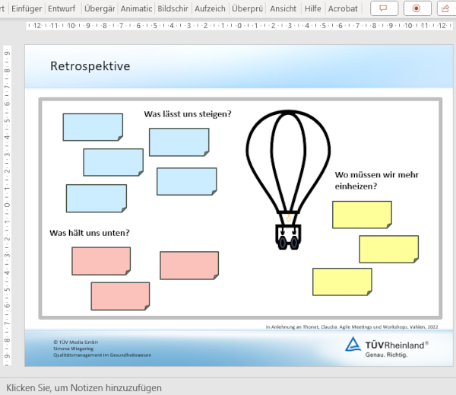Image resolution: width=456 pixels, height=395 pixels.
Task: Click the TÜV Rheinland logo
Action: pyautogui.click(x=386, y=345)
